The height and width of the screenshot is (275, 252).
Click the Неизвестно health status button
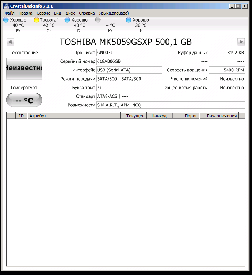click(x=24, y=69)
